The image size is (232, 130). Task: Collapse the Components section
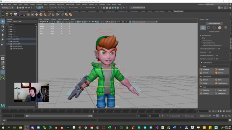[x=201, y=77]
